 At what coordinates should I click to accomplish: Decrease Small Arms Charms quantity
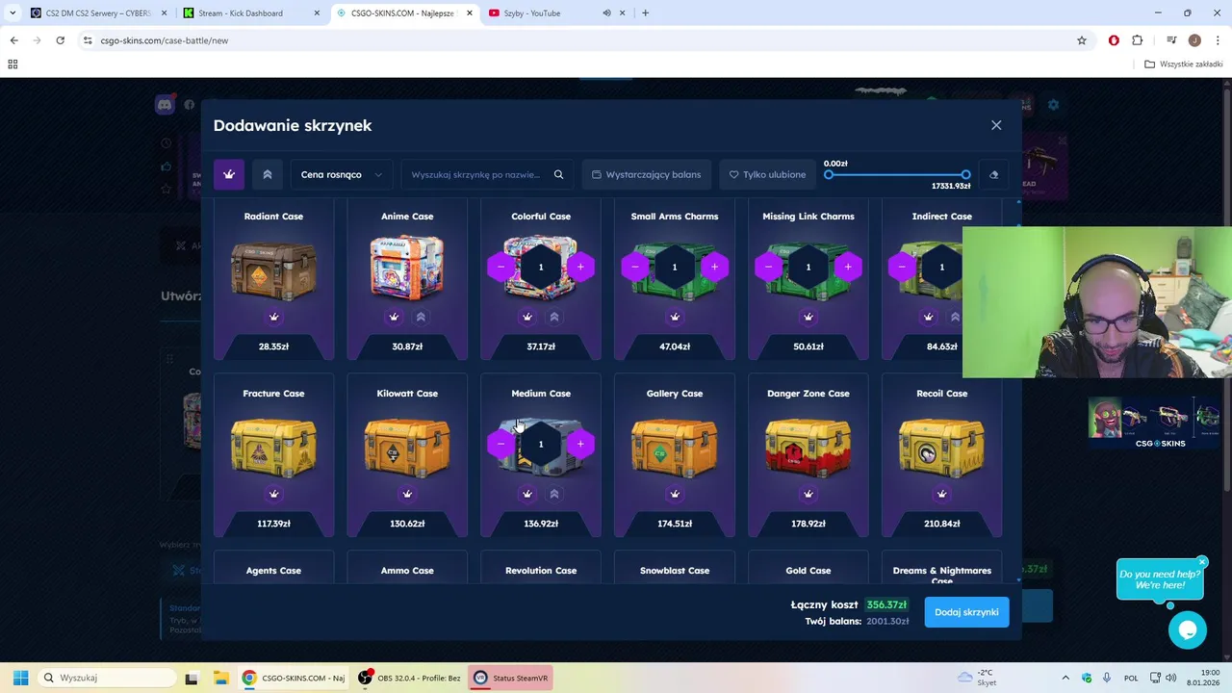point(635,267)
